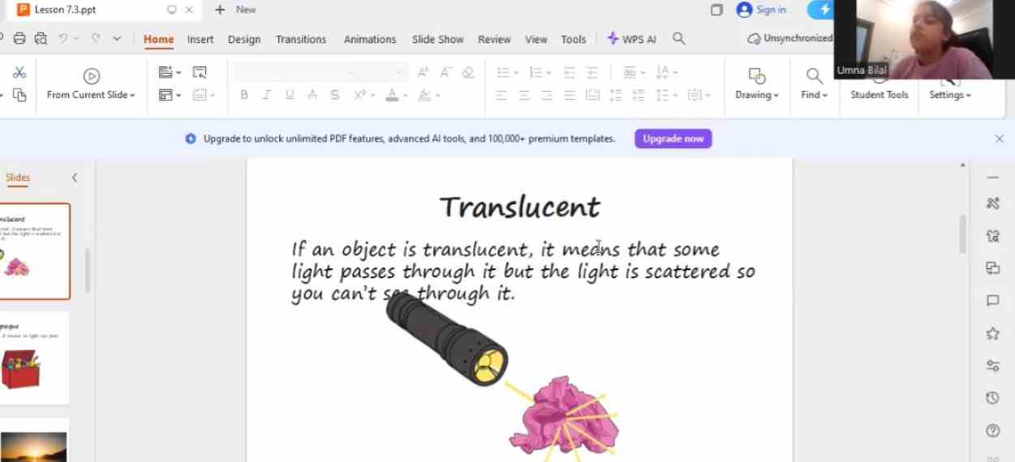1015x462 pixels.
Task: Switch to the Transitions ribbon tab
Action: point(300,39)
